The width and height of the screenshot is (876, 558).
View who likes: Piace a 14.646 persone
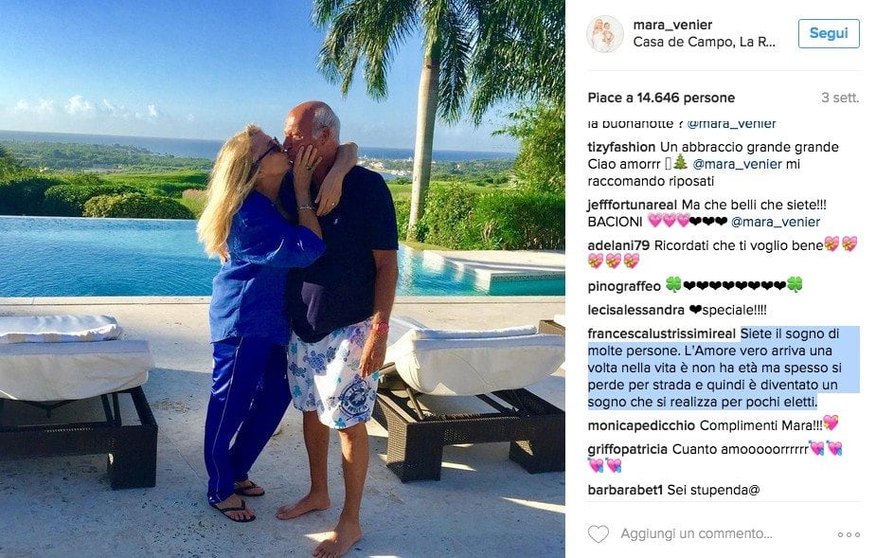[661, 98]
